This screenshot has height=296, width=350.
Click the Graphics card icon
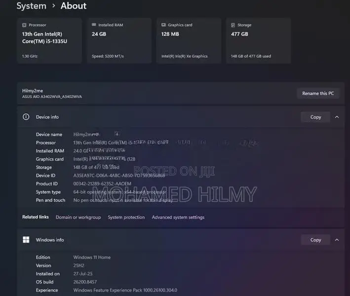[163, 25]
